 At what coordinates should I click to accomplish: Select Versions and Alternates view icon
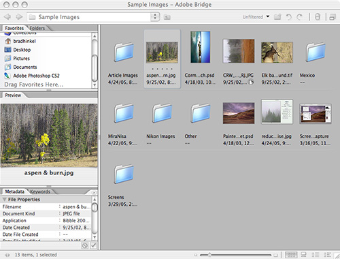(327, 255)
